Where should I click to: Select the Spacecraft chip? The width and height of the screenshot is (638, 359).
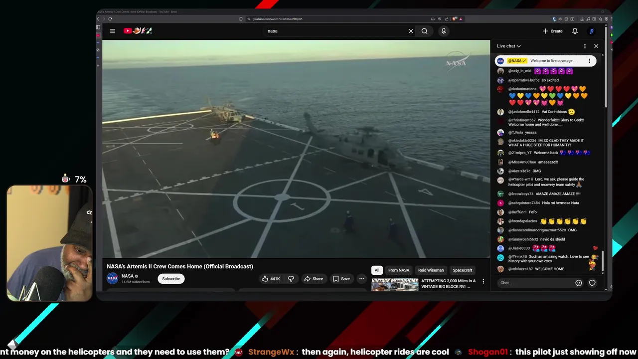pos(462,270)
